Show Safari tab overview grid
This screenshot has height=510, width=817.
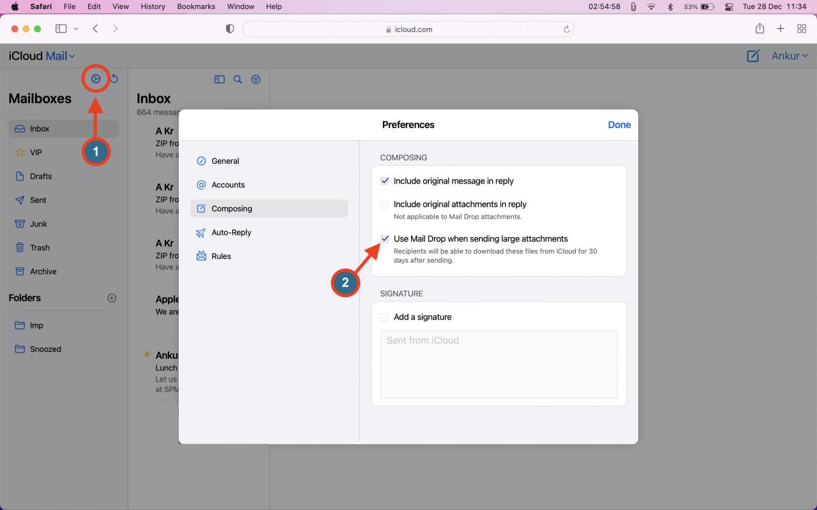pyautogui.click(x=802, y=29)
